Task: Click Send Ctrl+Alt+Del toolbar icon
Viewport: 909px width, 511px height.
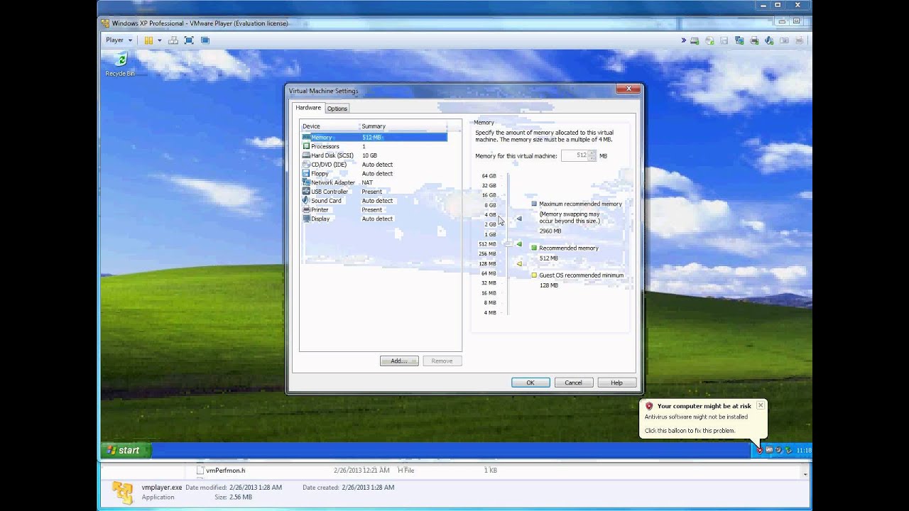Action: tap(173, 40)
